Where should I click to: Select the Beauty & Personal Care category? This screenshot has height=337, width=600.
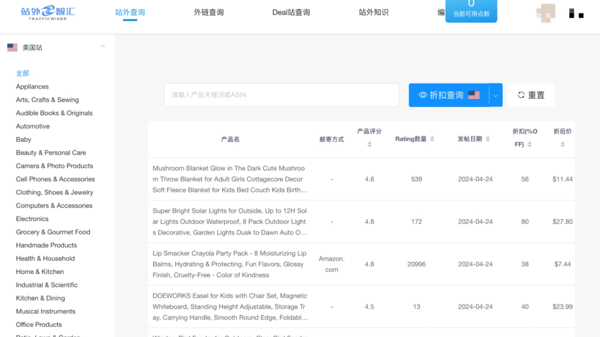[51, 153]
